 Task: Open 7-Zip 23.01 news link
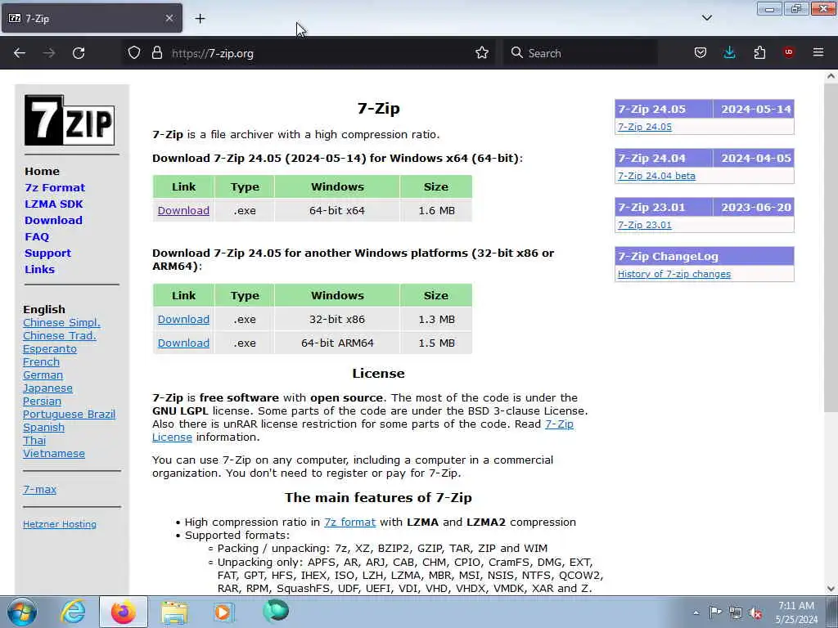click(645, 225)
